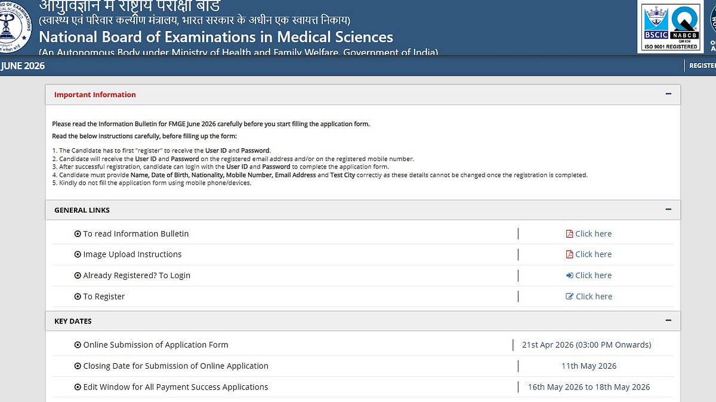Collapse the Important Information section

668,94
